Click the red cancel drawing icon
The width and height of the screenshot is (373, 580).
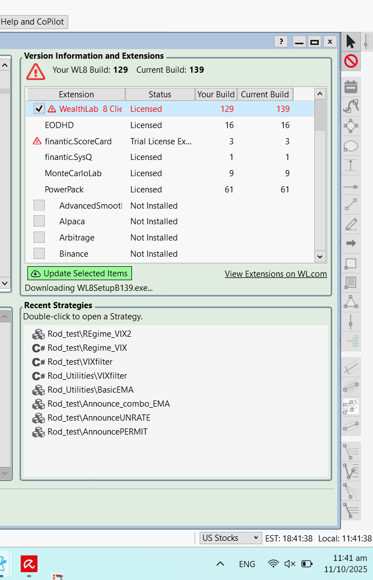(351, 60)
